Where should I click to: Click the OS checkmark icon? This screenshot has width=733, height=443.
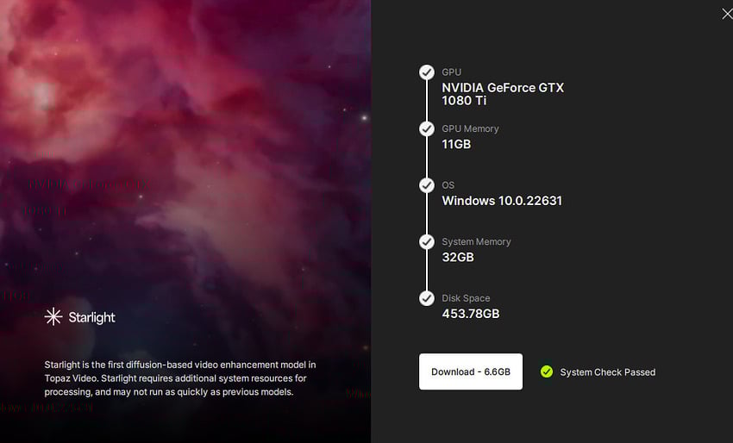tap(426, 185)
